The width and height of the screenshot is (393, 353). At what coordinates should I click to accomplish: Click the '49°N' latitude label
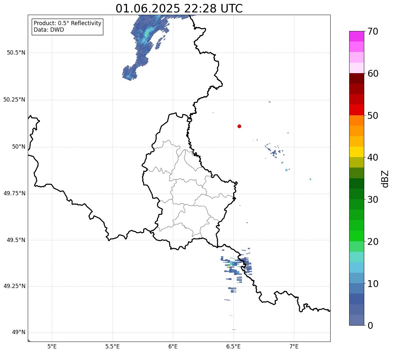coord(19,332)
